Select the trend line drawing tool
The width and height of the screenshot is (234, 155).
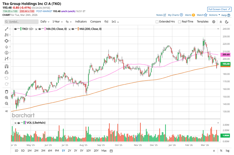tap(6, 29)
